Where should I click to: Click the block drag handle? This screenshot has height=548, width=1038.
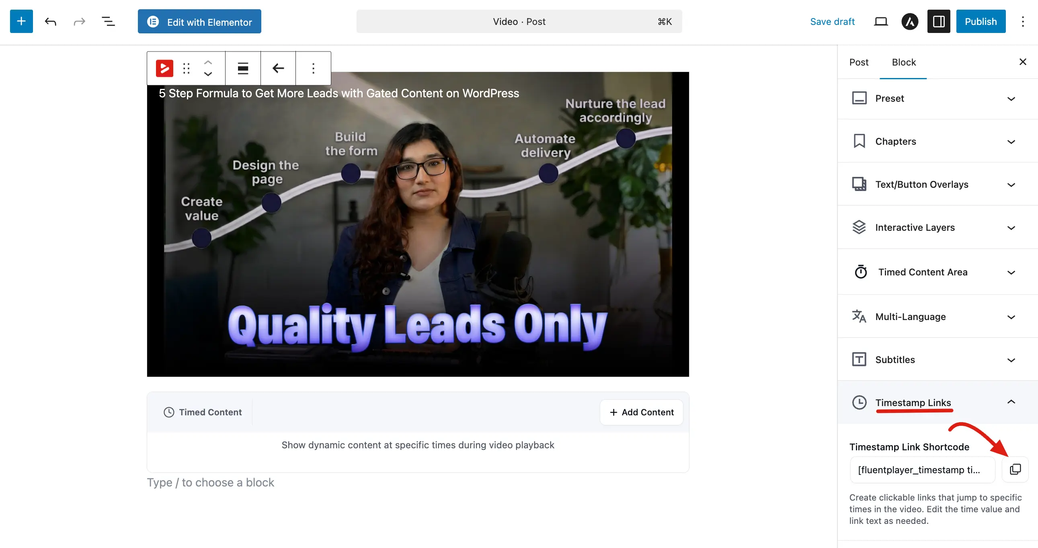tap(186, 68)
